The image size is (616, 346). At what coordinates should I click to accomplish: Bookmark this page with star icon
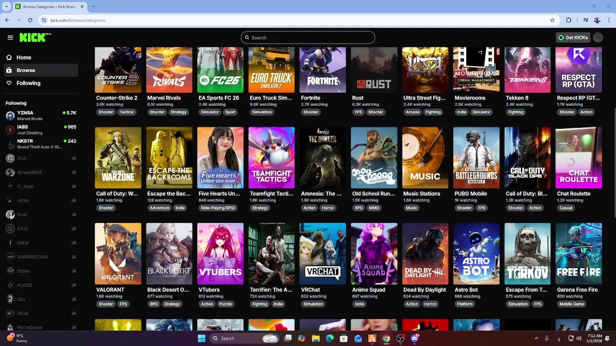(552, 20)
